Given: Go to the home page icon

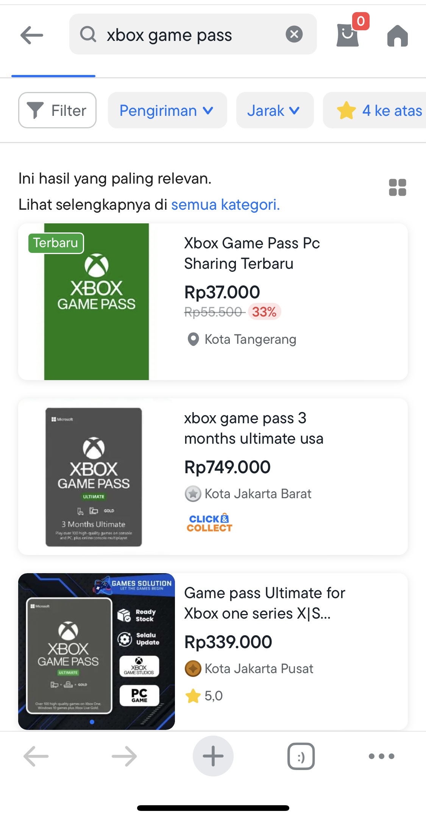Looking at the screenshot, I should coord(397,36).
